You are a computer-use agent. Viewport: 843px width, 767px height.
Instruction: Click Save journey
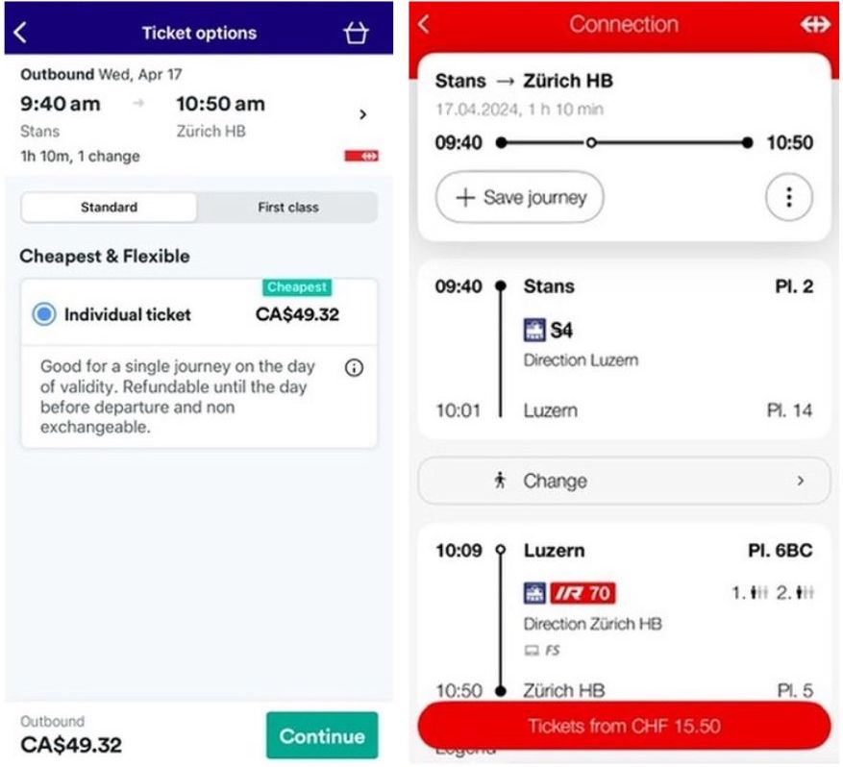pyautogui.click(x=519, y=197)
